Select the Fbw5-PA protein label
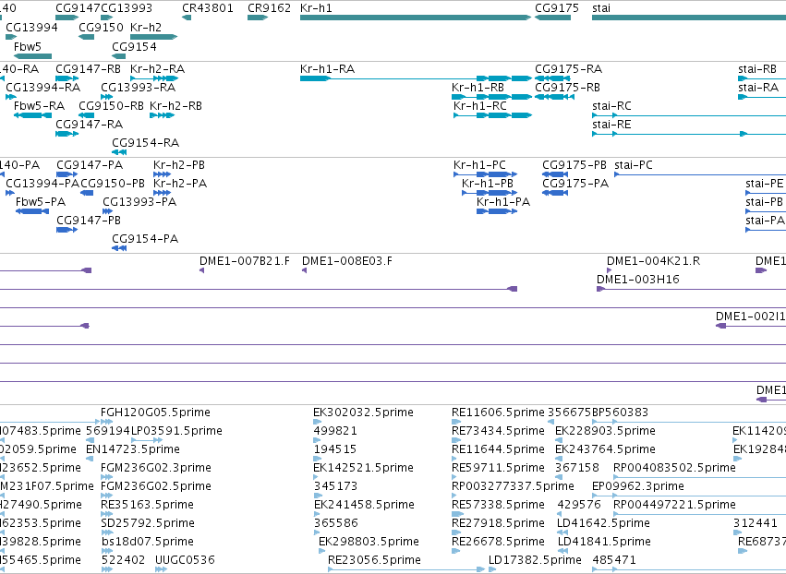Image resolution: width=786 pixels, height=574 pixels. click(x=41, y=202)
